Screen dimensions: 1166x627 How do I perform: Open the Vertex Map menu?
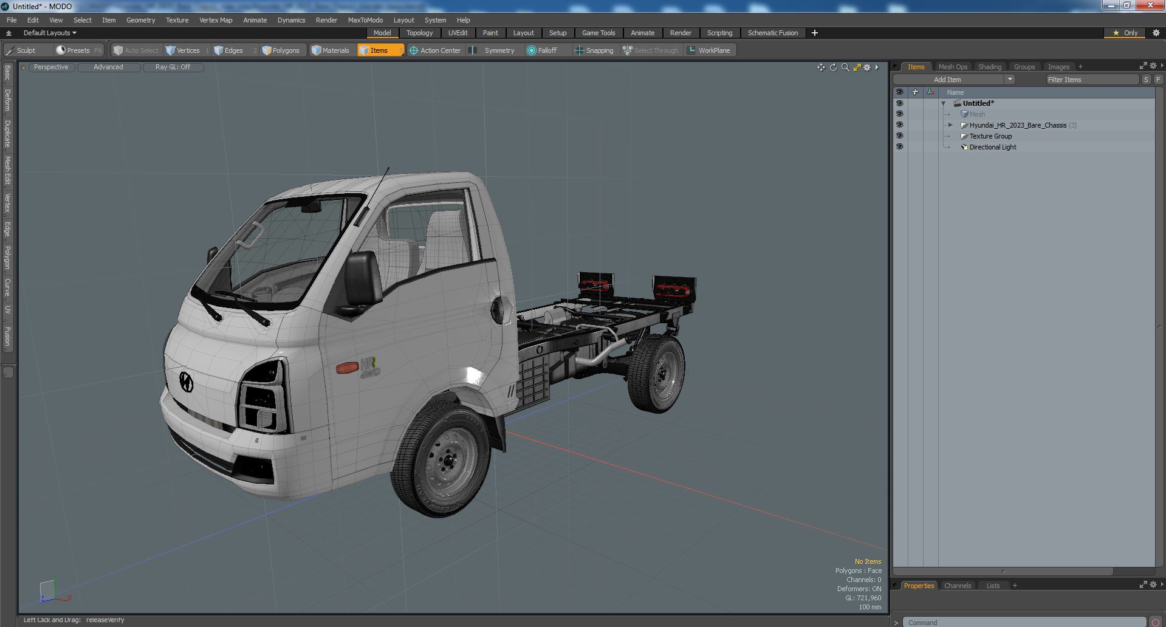pos(216,20)
